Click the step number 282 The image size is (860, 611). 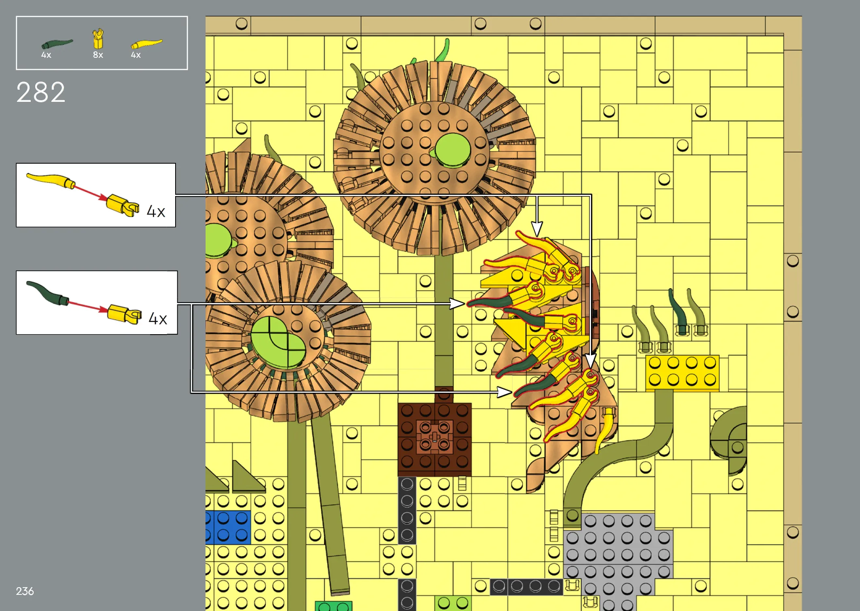(x=41, y=93)
